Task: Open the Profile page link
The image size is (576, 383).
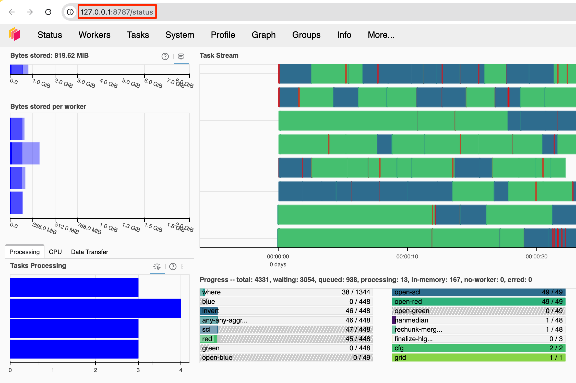Action: click(223, 35)
